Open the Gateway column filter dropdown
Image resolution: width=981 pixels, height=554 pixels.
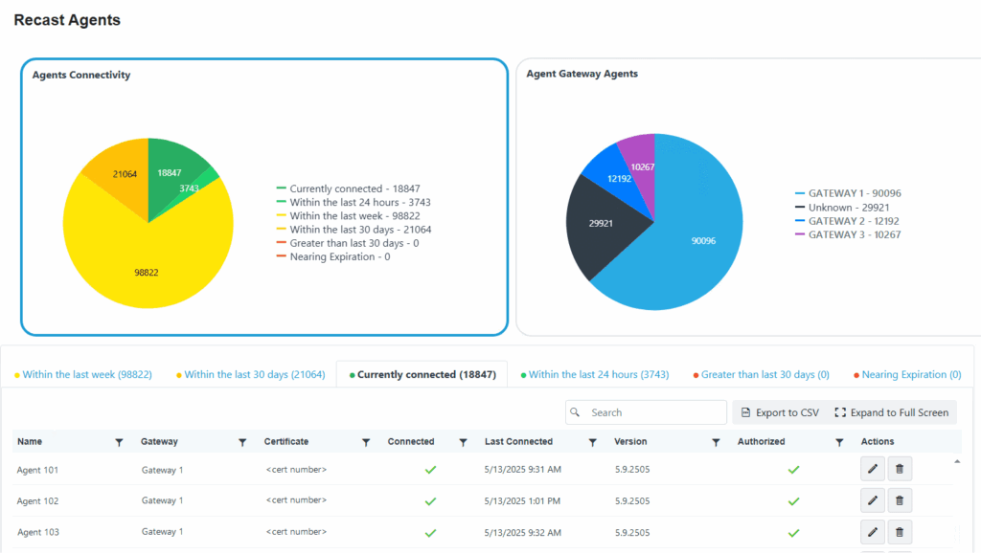tap(242, 441)
